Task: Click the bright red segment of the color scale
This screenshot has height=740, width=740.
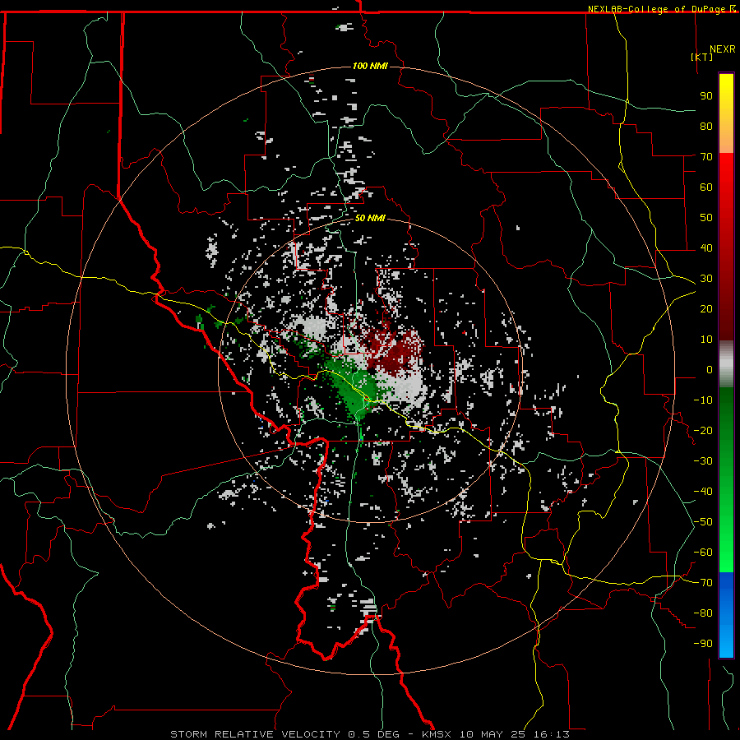Action: (x=726, y=173)
